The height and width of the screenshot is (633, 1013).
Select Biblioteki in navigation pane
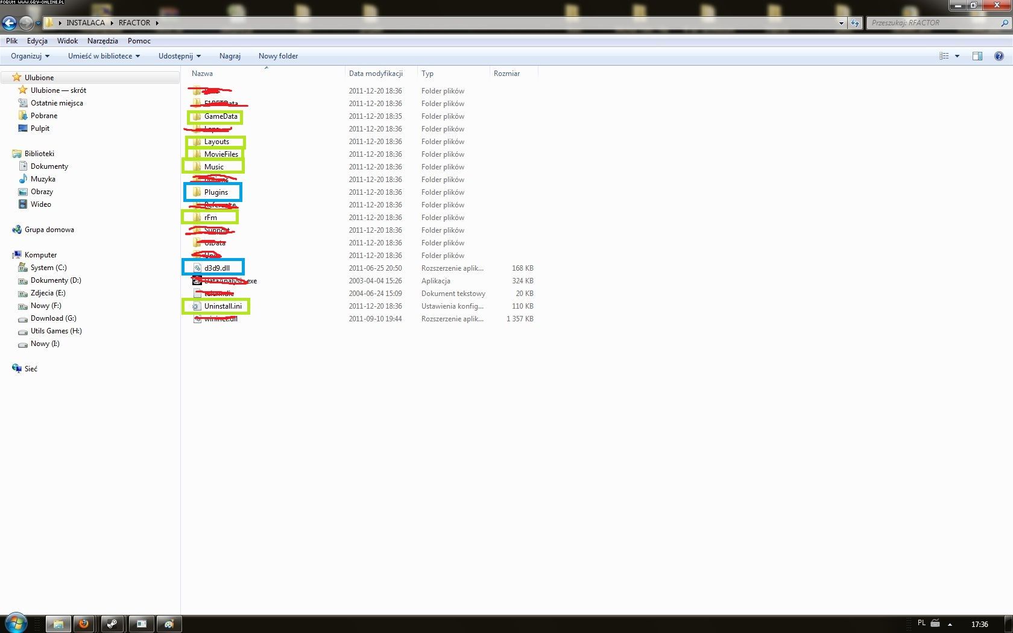coord(39,154)
